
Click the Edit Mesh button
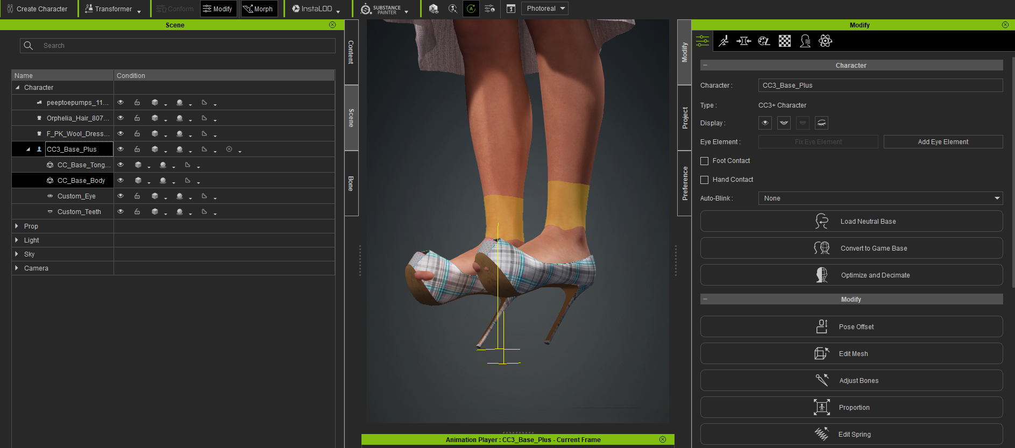[x=851, y=353]
